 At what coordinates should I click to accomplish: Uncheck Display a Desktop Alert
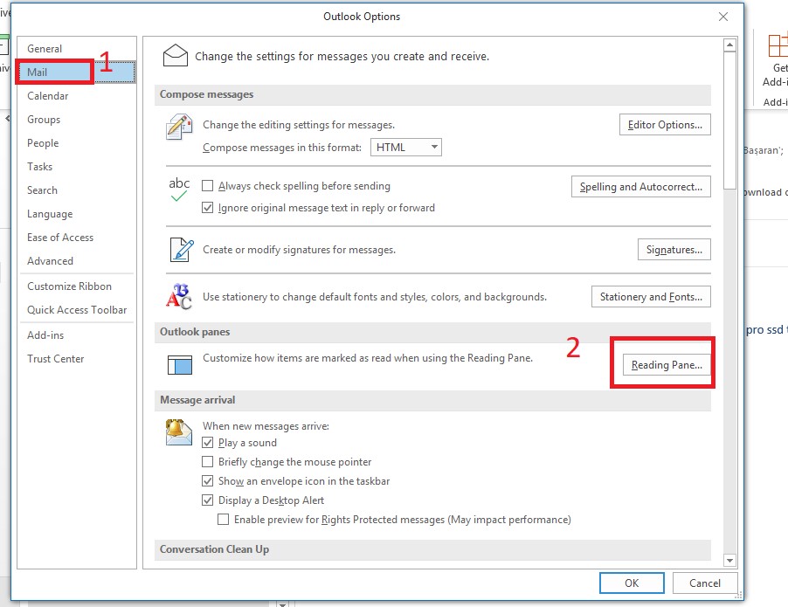208,500
